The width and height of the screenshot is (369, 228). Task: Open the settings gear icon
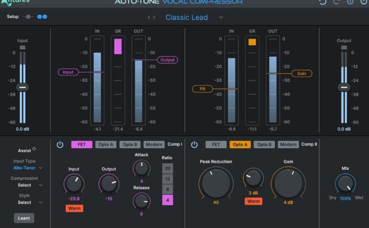(x=350, y=2)
